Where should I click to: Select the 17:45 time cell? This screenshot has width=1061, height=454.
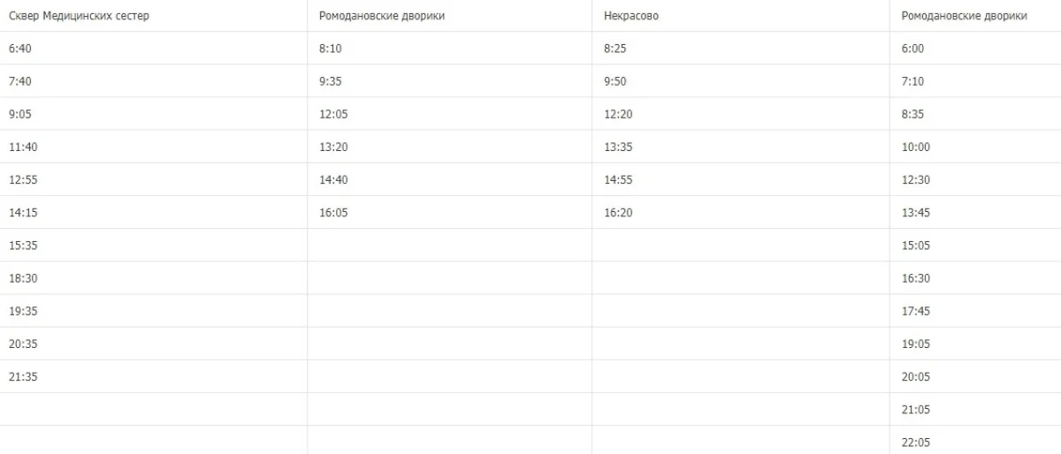[x=915, y=311]
